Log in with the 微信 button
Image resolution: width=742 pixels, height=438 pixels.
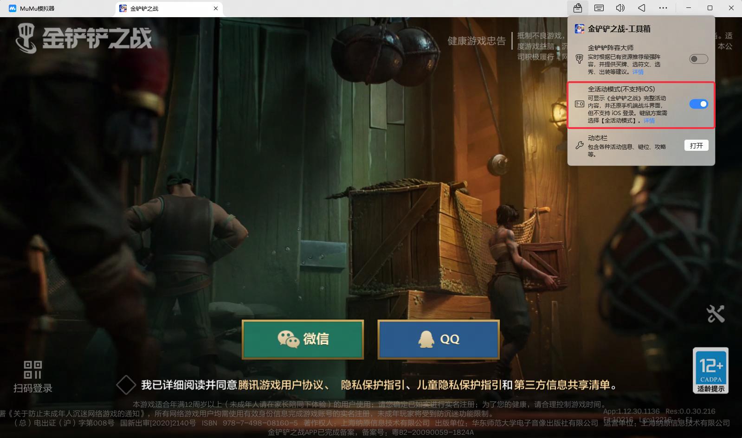point(303,339)
